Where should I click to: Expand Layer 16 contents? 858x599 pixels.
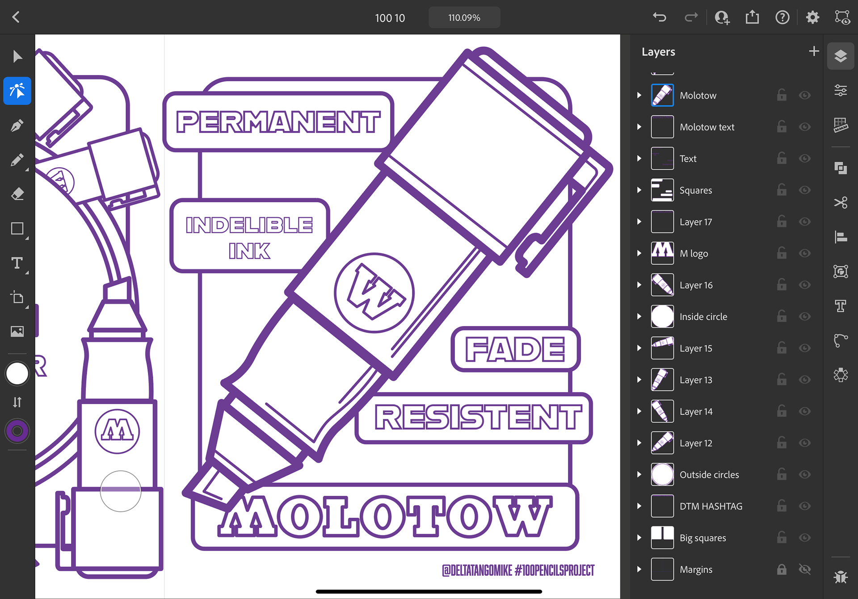639,285
